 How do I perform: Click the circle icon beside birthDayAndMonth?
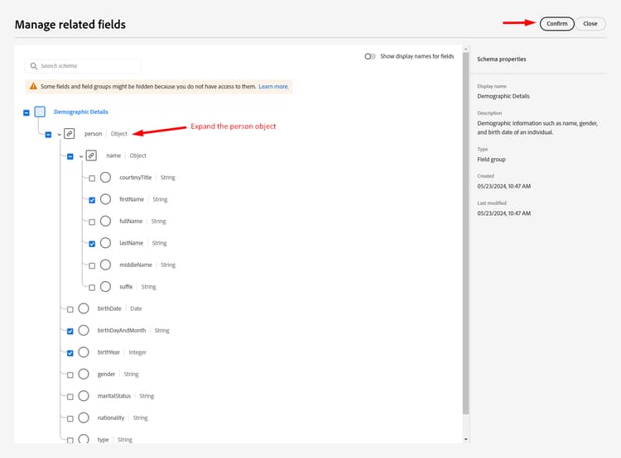(x=84, y=330)
